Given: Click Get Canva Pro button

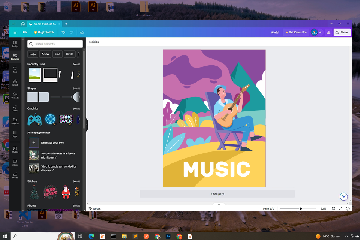Looking at the screenshot, I should [296, 32].
